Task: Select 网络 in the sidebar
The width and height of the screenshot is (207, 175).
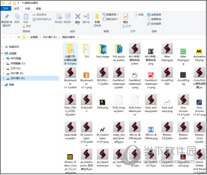Action: point(9,85)
